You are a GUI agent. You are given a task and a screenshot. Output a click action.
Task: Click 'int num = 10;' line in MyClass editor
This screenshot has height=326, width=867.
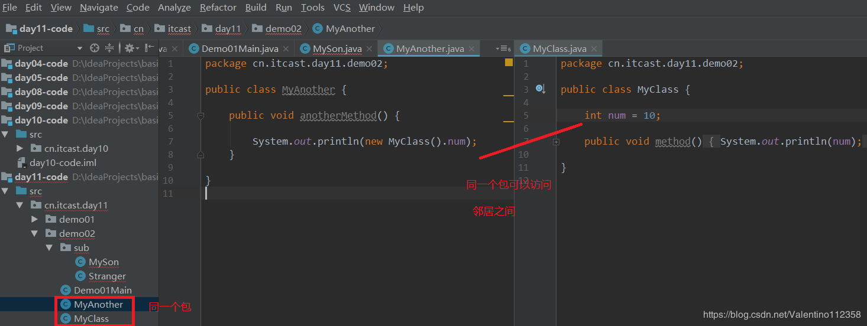point(622,115)
